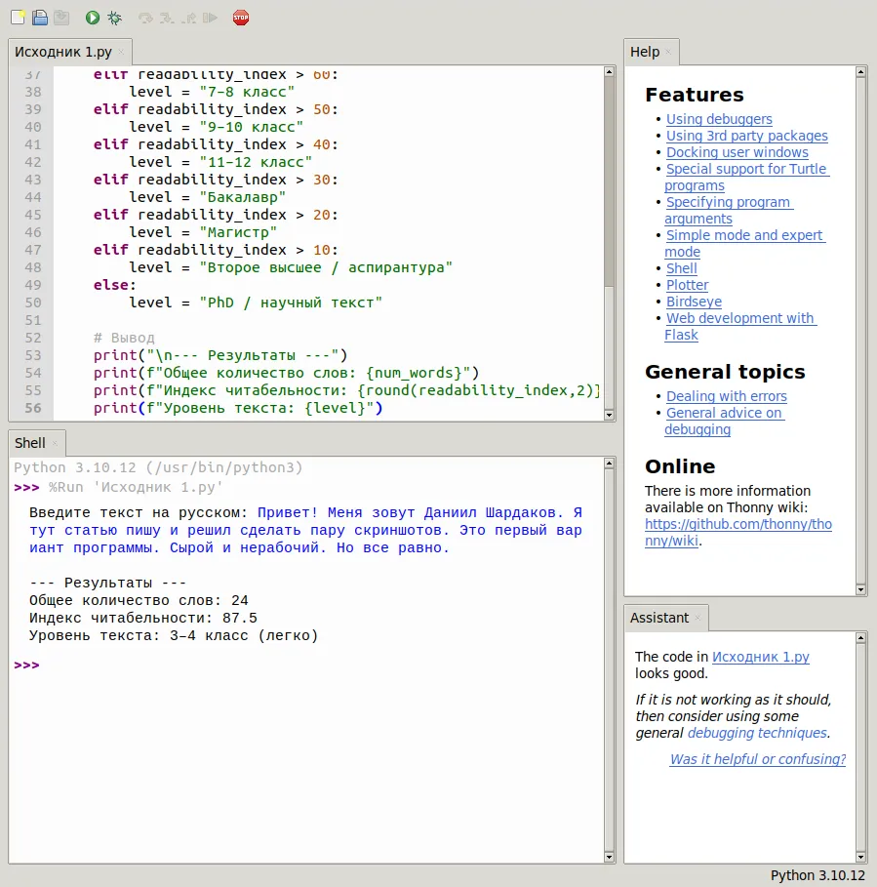The image size is (877, 887).
Task: Click the Resume debug icon
Action: [211, 19]
